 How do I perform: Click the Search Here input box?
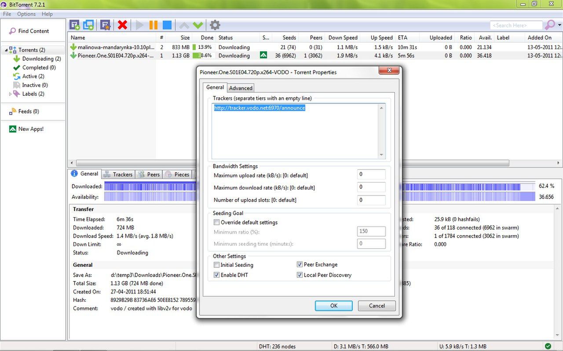point(516,25)
